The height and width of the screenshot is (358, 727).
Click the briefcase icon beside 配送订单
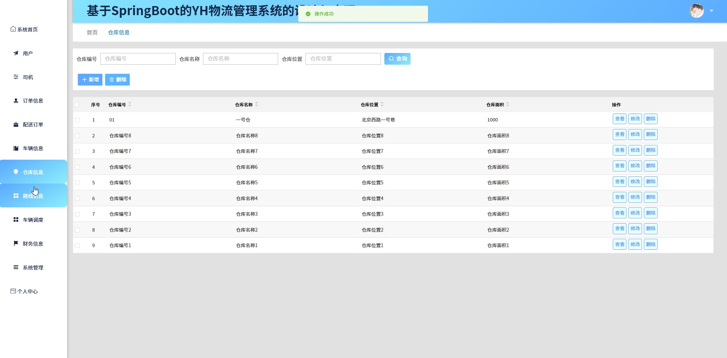tap(16, 125)
